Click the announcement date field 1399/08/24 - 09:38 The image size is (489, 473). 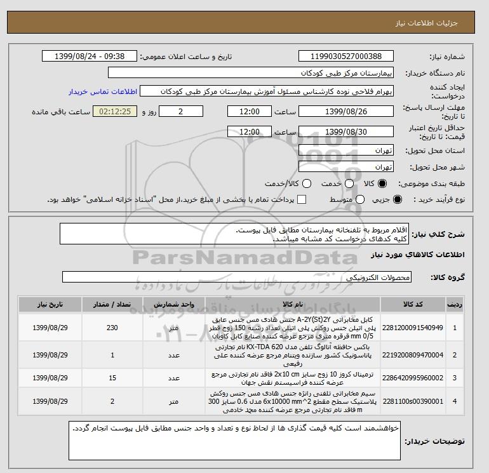[x=90, y=56]
